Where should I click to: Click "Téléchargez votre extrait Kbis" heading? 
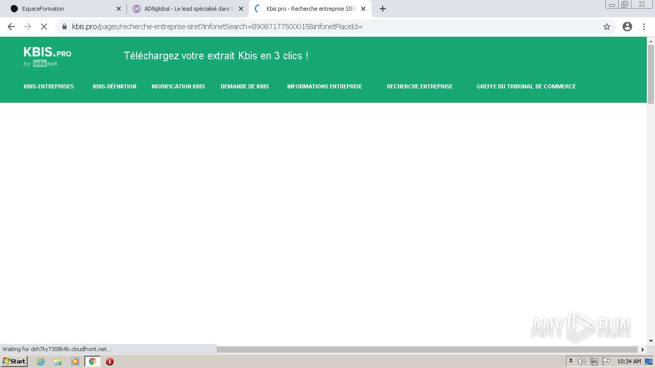216,56
